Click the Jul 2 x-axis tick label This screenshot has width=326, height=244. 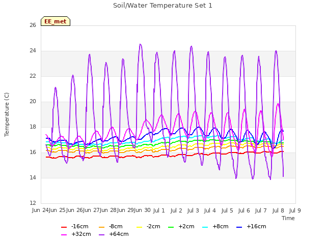176,210
